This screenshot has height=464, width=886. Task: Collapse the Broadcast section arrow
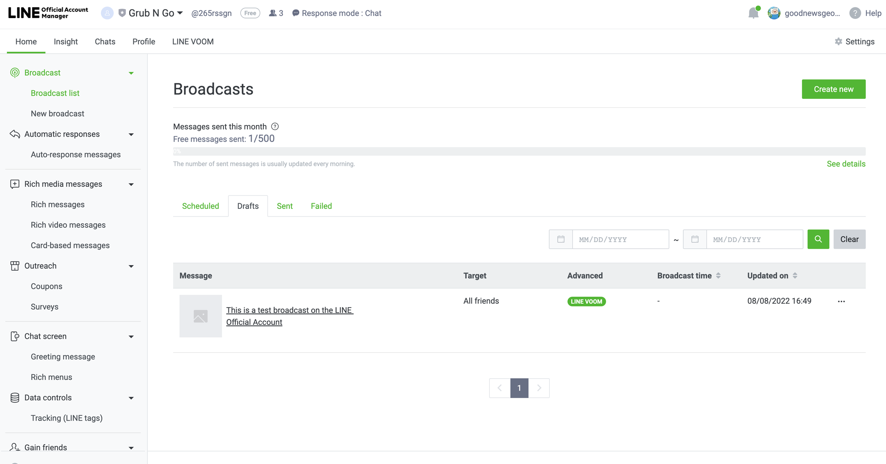(131, 73)
